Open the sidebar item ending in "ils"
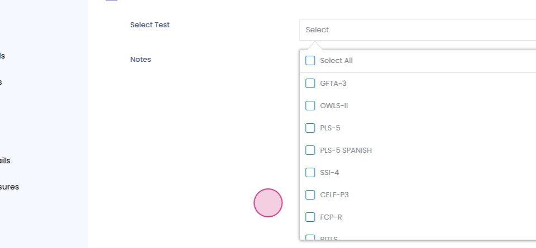 click(x=3, y=56)
